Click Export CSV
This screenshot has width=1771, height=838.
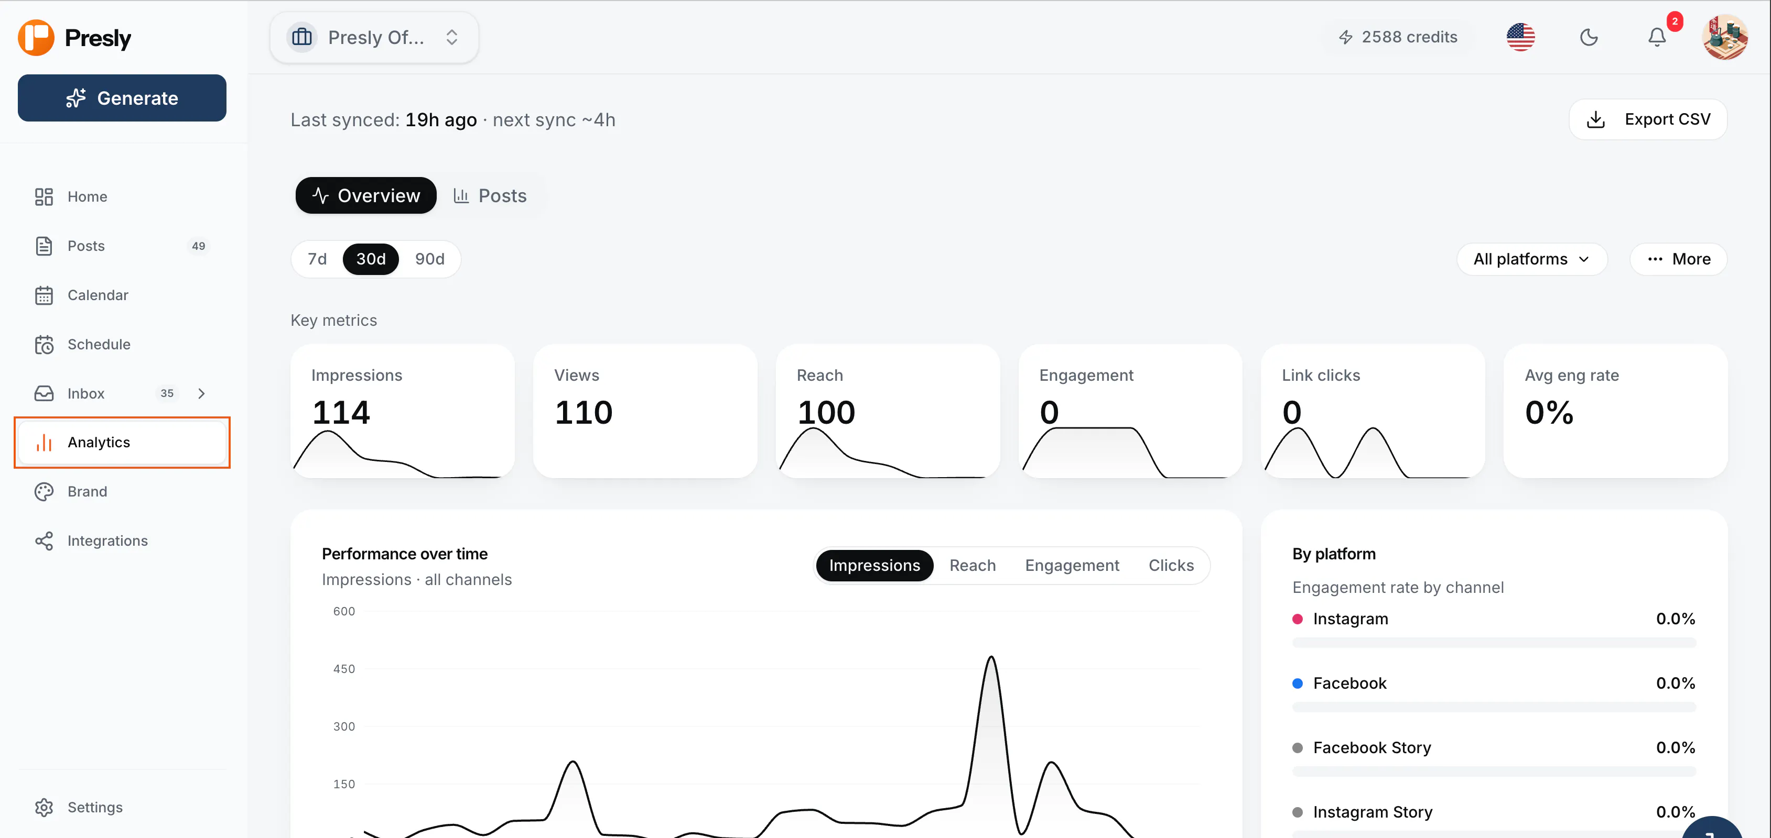point(1648,119)
